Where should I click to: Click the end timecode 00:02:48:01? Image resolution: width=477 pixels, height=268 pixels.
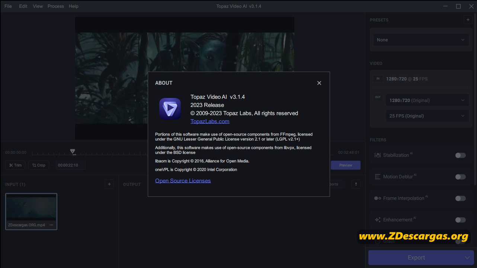pos(349,153)
